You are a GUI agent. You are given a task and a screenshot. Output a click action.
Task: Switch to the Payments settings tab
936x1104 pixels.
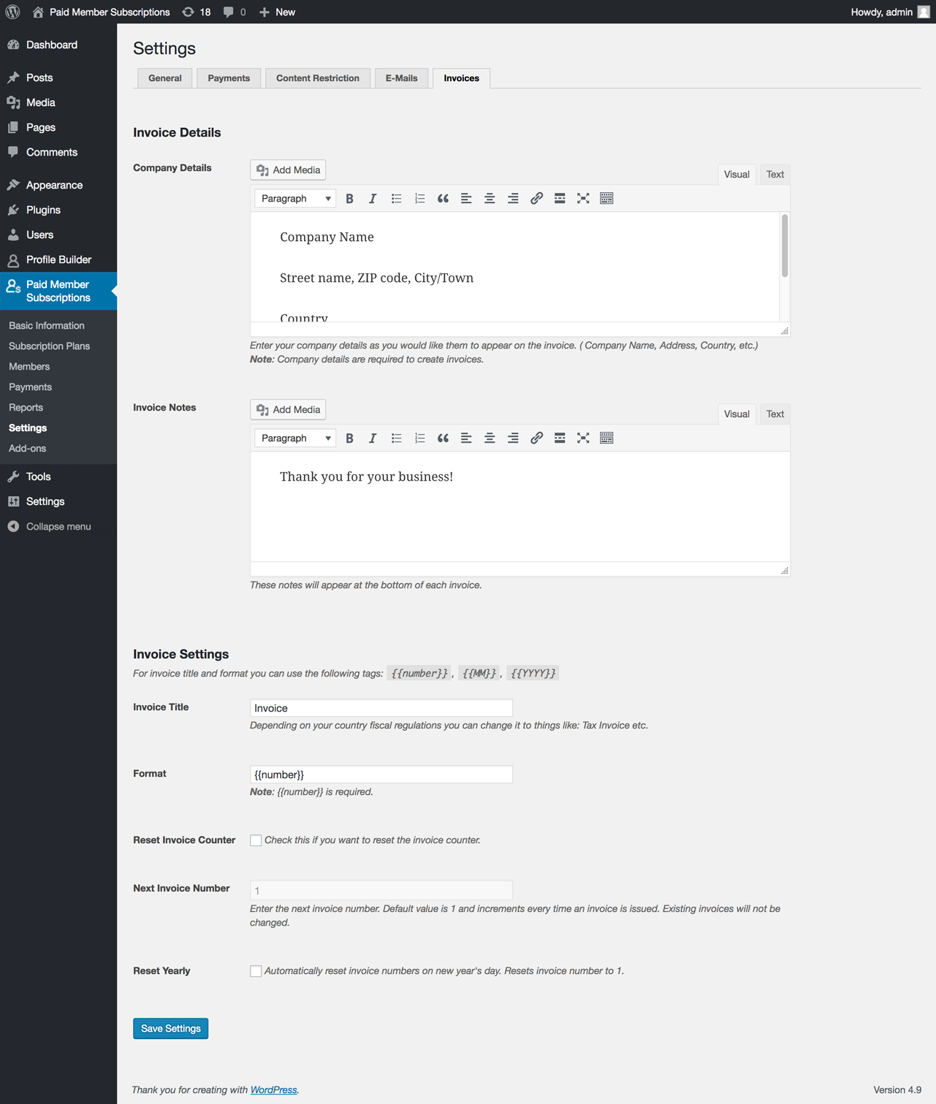(x=229, y=78)
